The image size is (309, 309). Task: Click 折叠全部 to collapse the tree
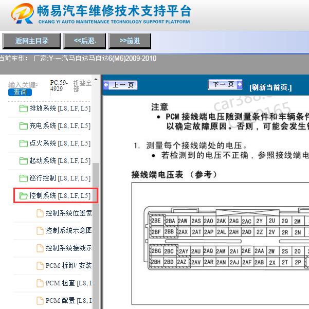[x=82, y=86]
